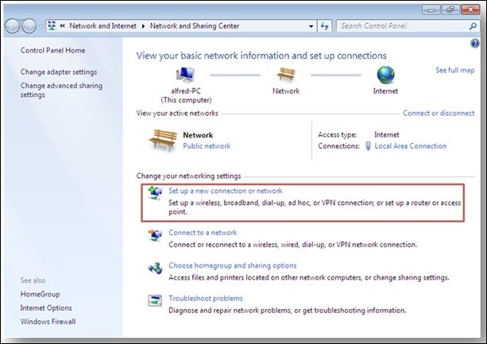Screen dimensions: 487x344
Task: Open See full map link
Action: point(455,70)
